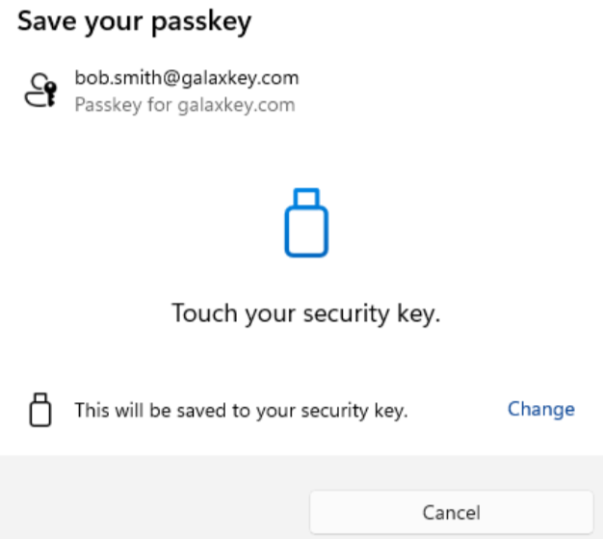Click the word "passkey" in the dialog title
603x539 pixels.
click(x=206, y=23)
